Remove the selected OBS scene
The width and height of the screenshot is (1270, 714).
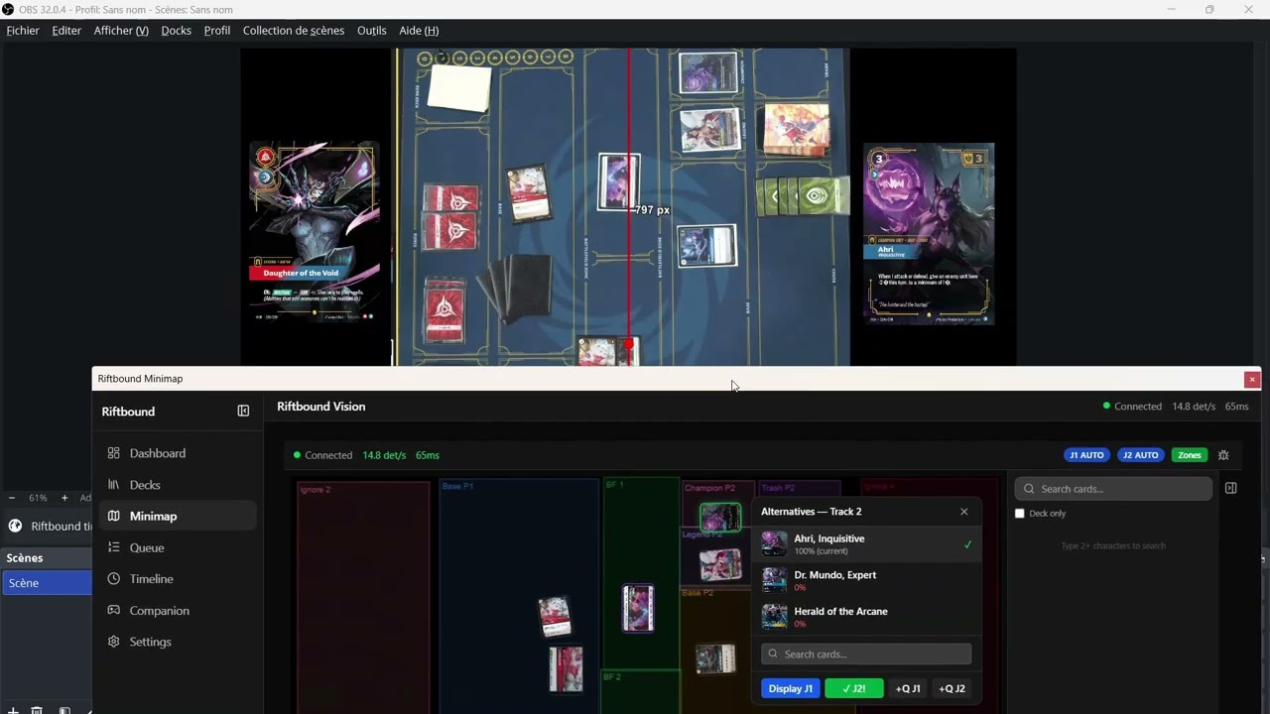[x=37, y=709]
